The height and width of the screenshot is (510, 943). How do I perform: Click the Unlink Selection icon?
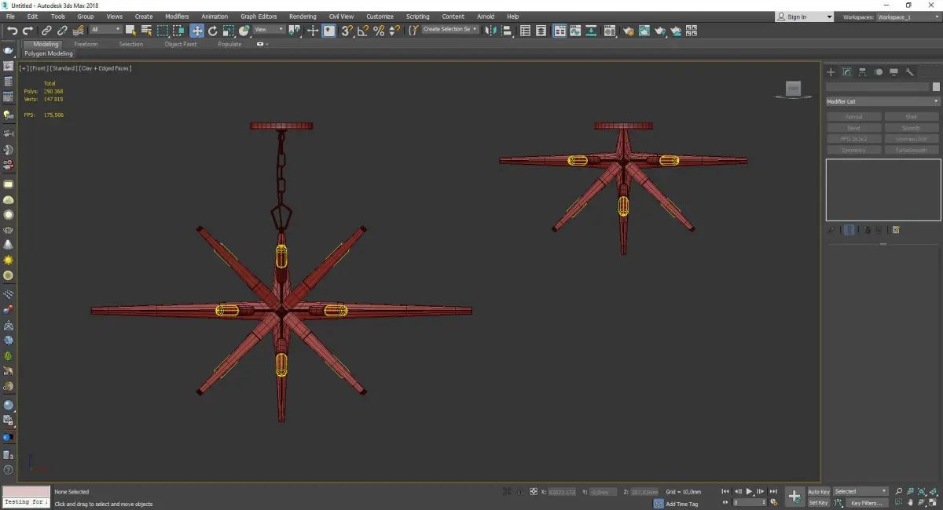62,31
